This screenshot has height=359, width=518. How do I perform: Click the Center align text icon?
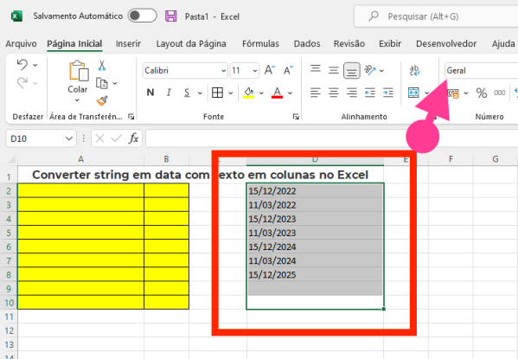[x=333, y=93]
